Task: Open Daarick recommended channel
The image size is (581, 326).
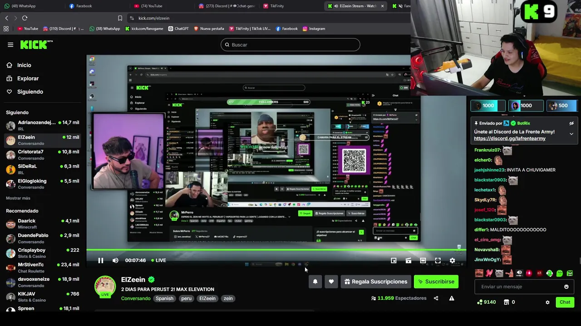Action: tap(43, 224)
